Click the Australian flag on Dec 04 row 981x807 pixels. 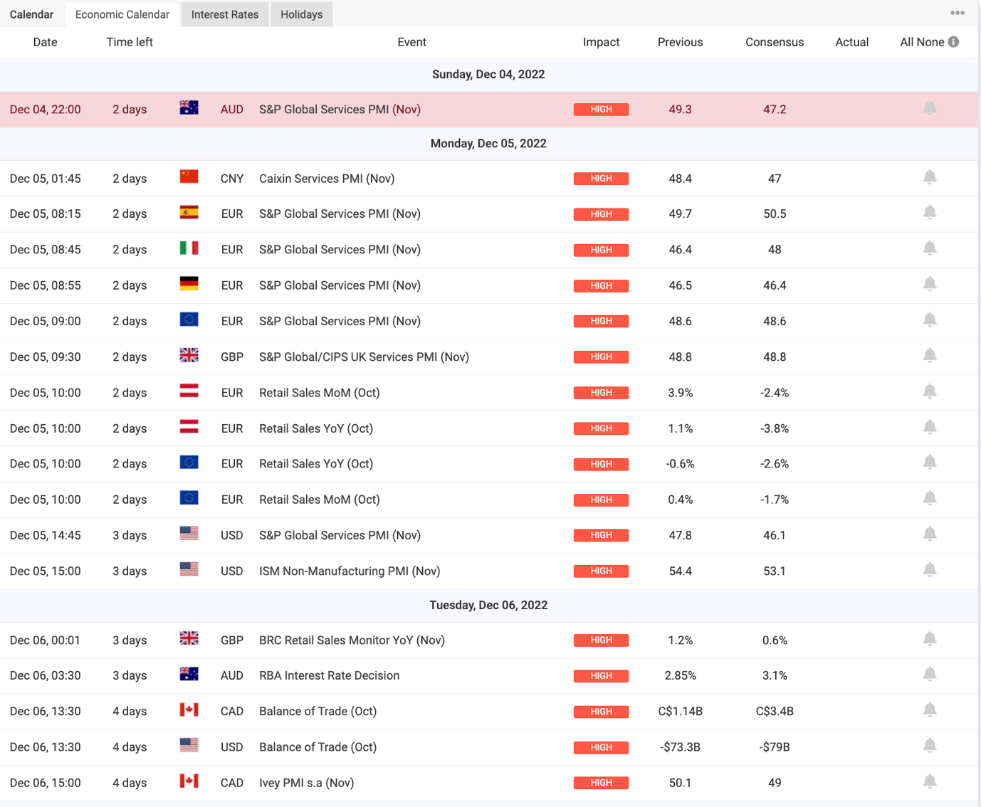[x=189, y=108]
